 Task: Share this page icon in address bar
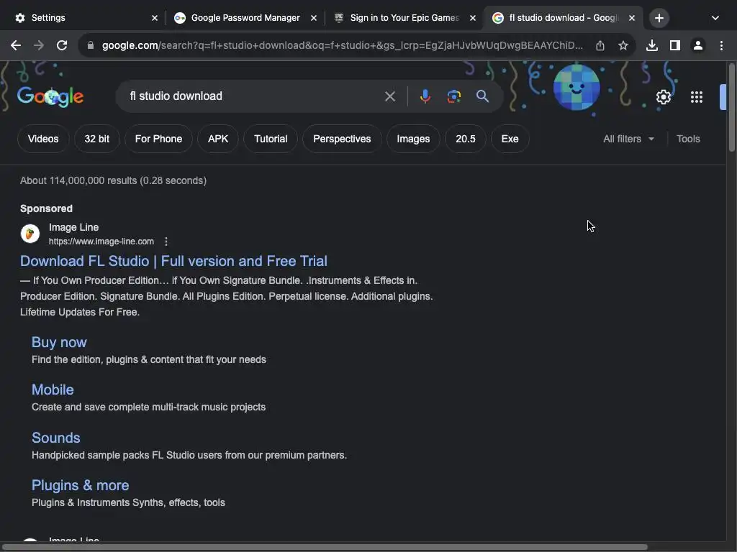(600, 45)
